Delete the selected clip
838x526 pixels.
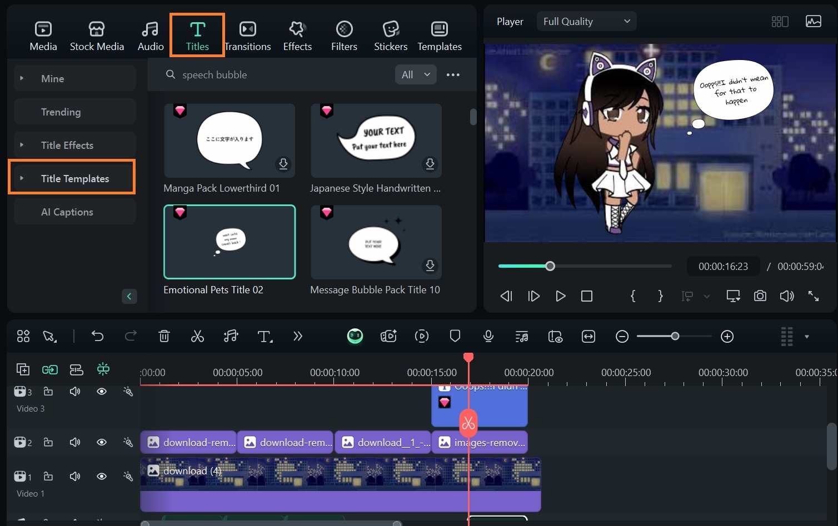point(164,336)
